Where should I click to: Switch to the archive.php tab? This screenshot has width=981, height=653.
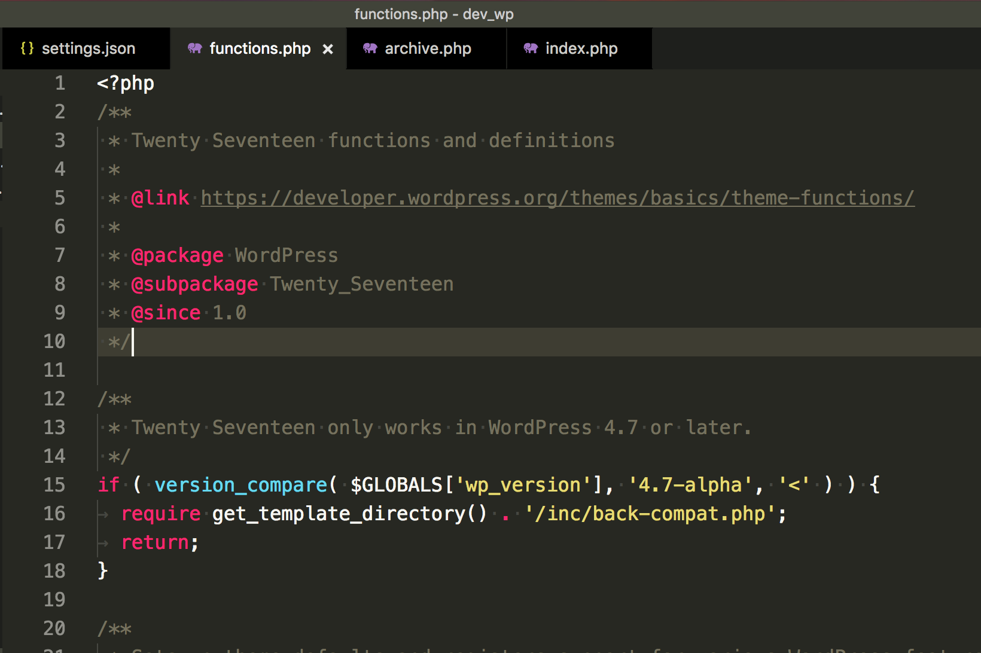pos(428,48)
